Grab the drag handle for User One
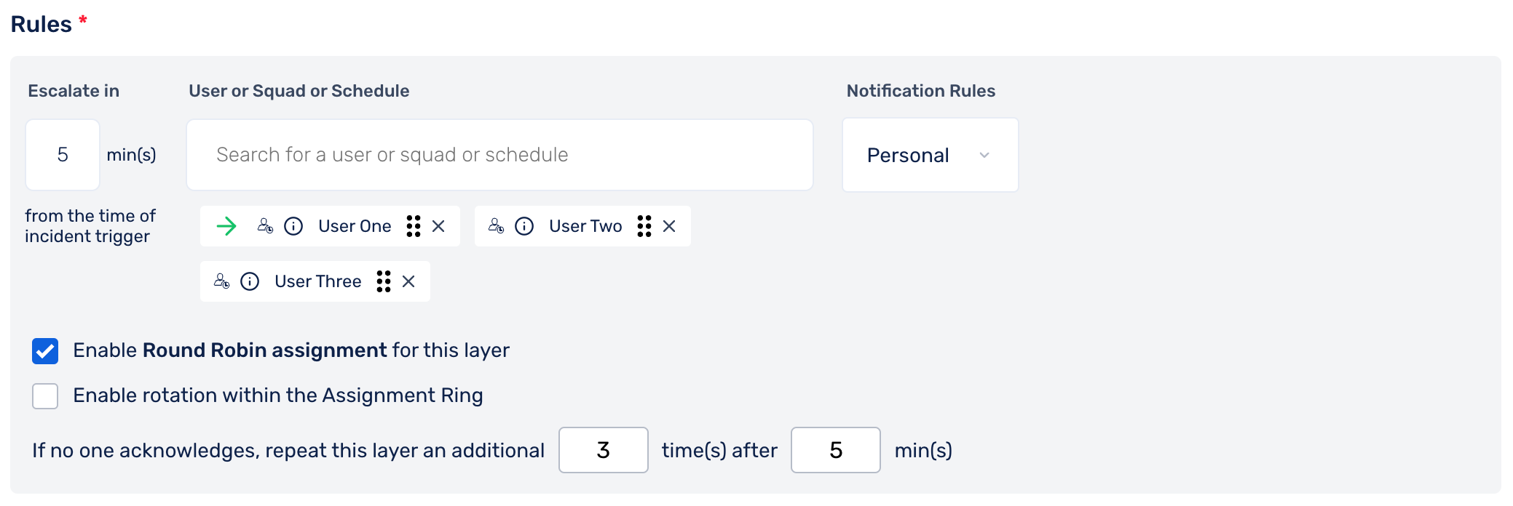Image resolution: width=1513 pixels, height=506 pixels. pos(414,226)
